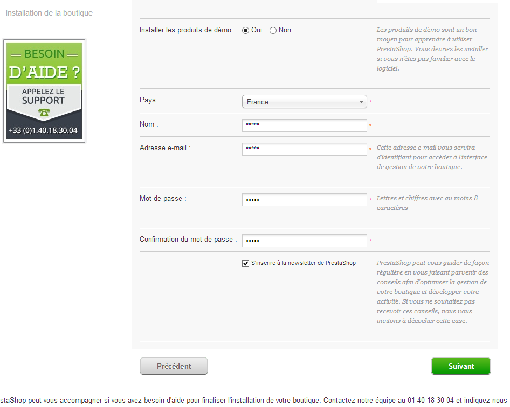Click the Installer les produits de démo label
The image size is (510, 407).
tap(188, 30)
